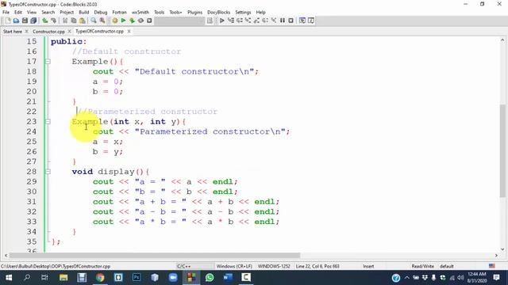This screenshot has width=508, height=285.
Task: Click the editor scroll right arrow
Action: pyautogui.click(x=496, y=255)
